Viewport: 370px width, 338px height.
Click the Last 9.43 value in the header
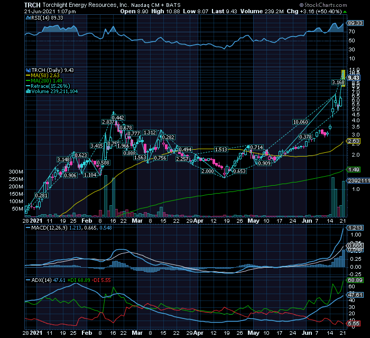tap(224, 11)
